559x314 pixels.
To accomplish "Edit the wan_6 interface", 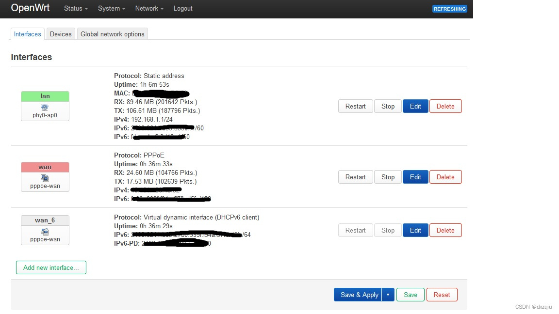I will pos(415,230).
